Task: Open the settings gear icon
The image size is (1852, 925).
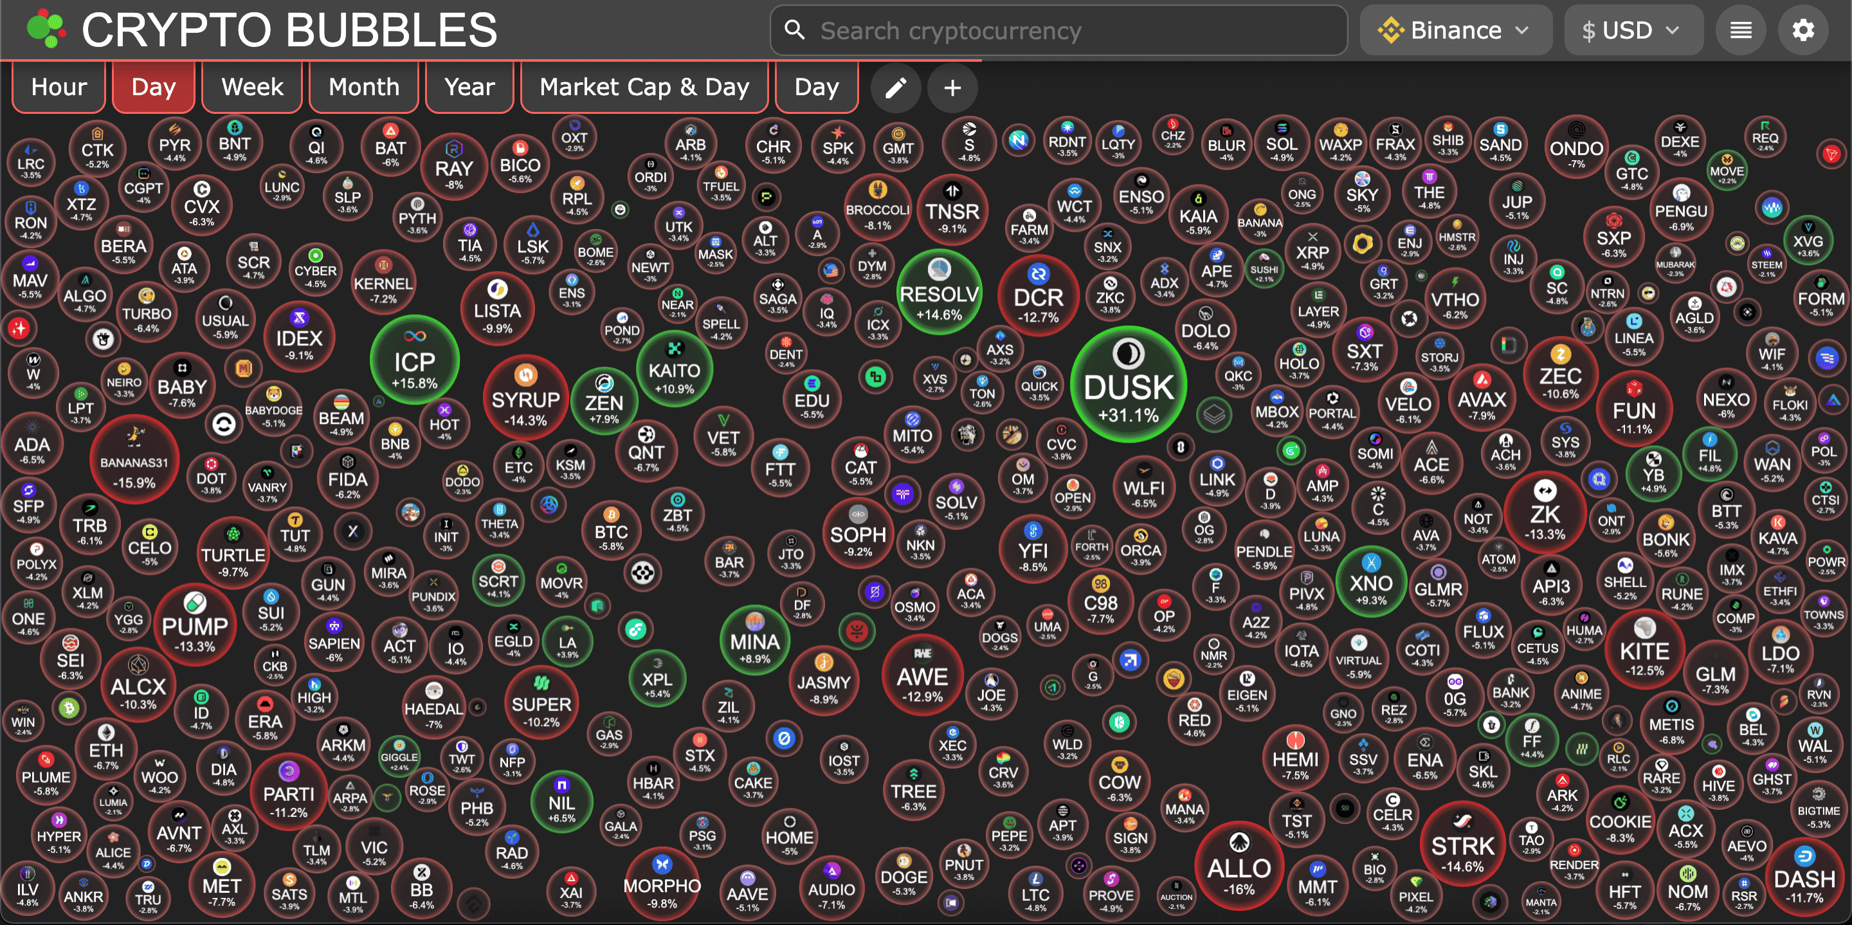Action: coord(1802,30)
